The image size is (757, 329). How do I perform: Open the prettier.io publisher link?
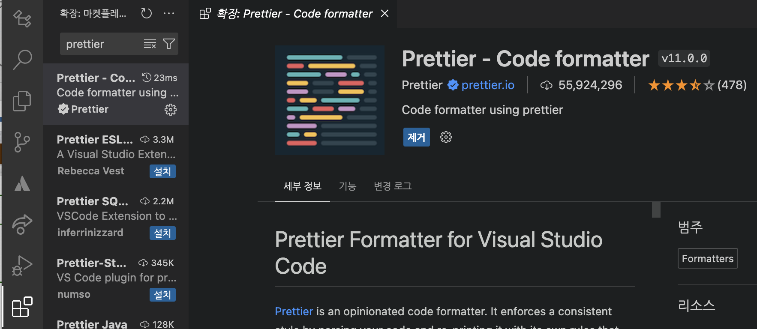tap(487, 85)
